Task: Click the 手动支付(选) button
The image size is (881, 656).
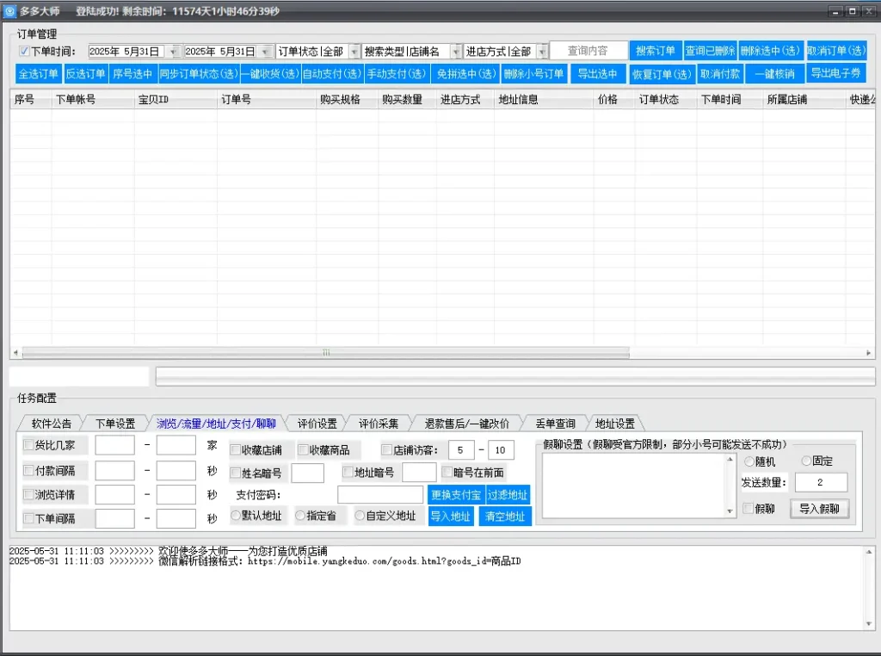Action: click(397, 74)
